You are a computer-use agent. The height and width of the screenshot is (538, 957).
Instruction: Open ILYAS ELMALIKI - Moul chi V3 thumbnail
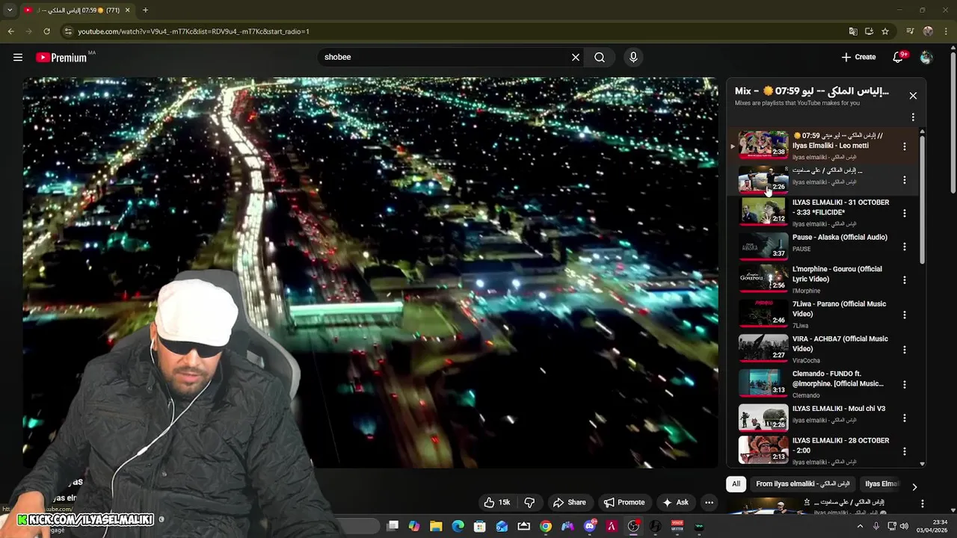[x=763, y=418]
